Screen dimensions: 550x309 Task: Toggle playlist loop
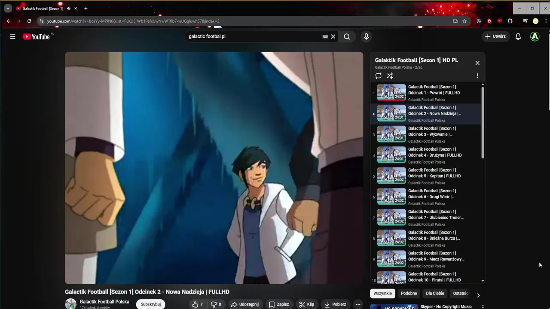(x=378, y=76)
